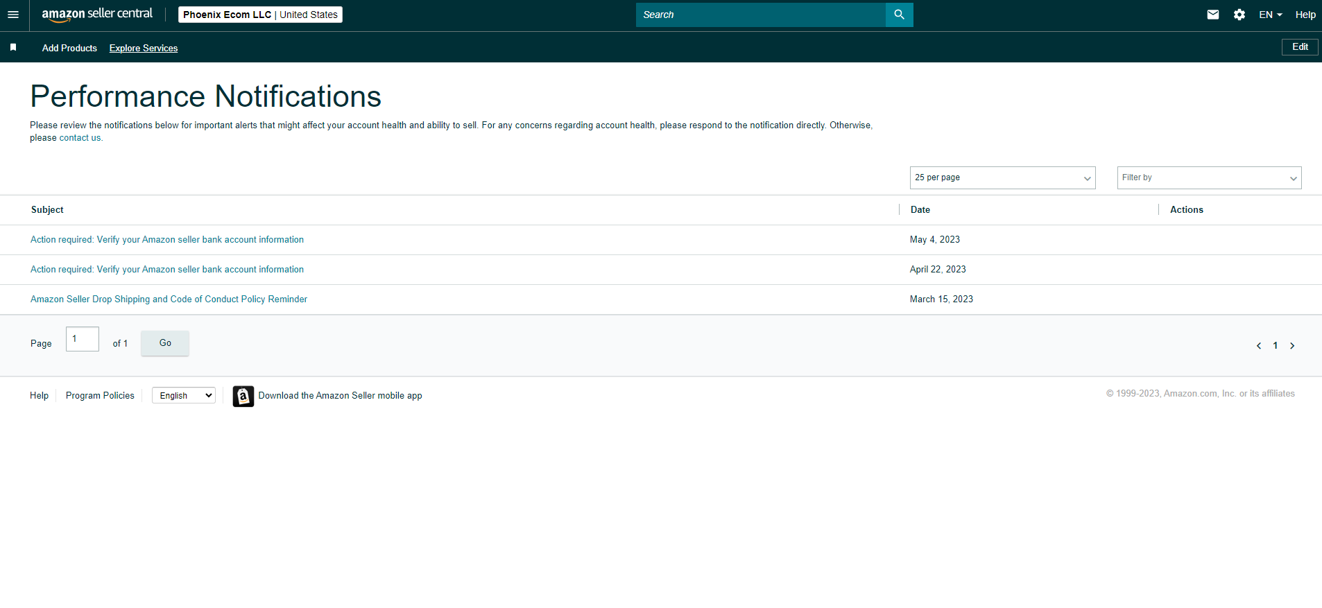1322x608 pixels.
Task: Click the Edit button
Action: pos(1300,47)
